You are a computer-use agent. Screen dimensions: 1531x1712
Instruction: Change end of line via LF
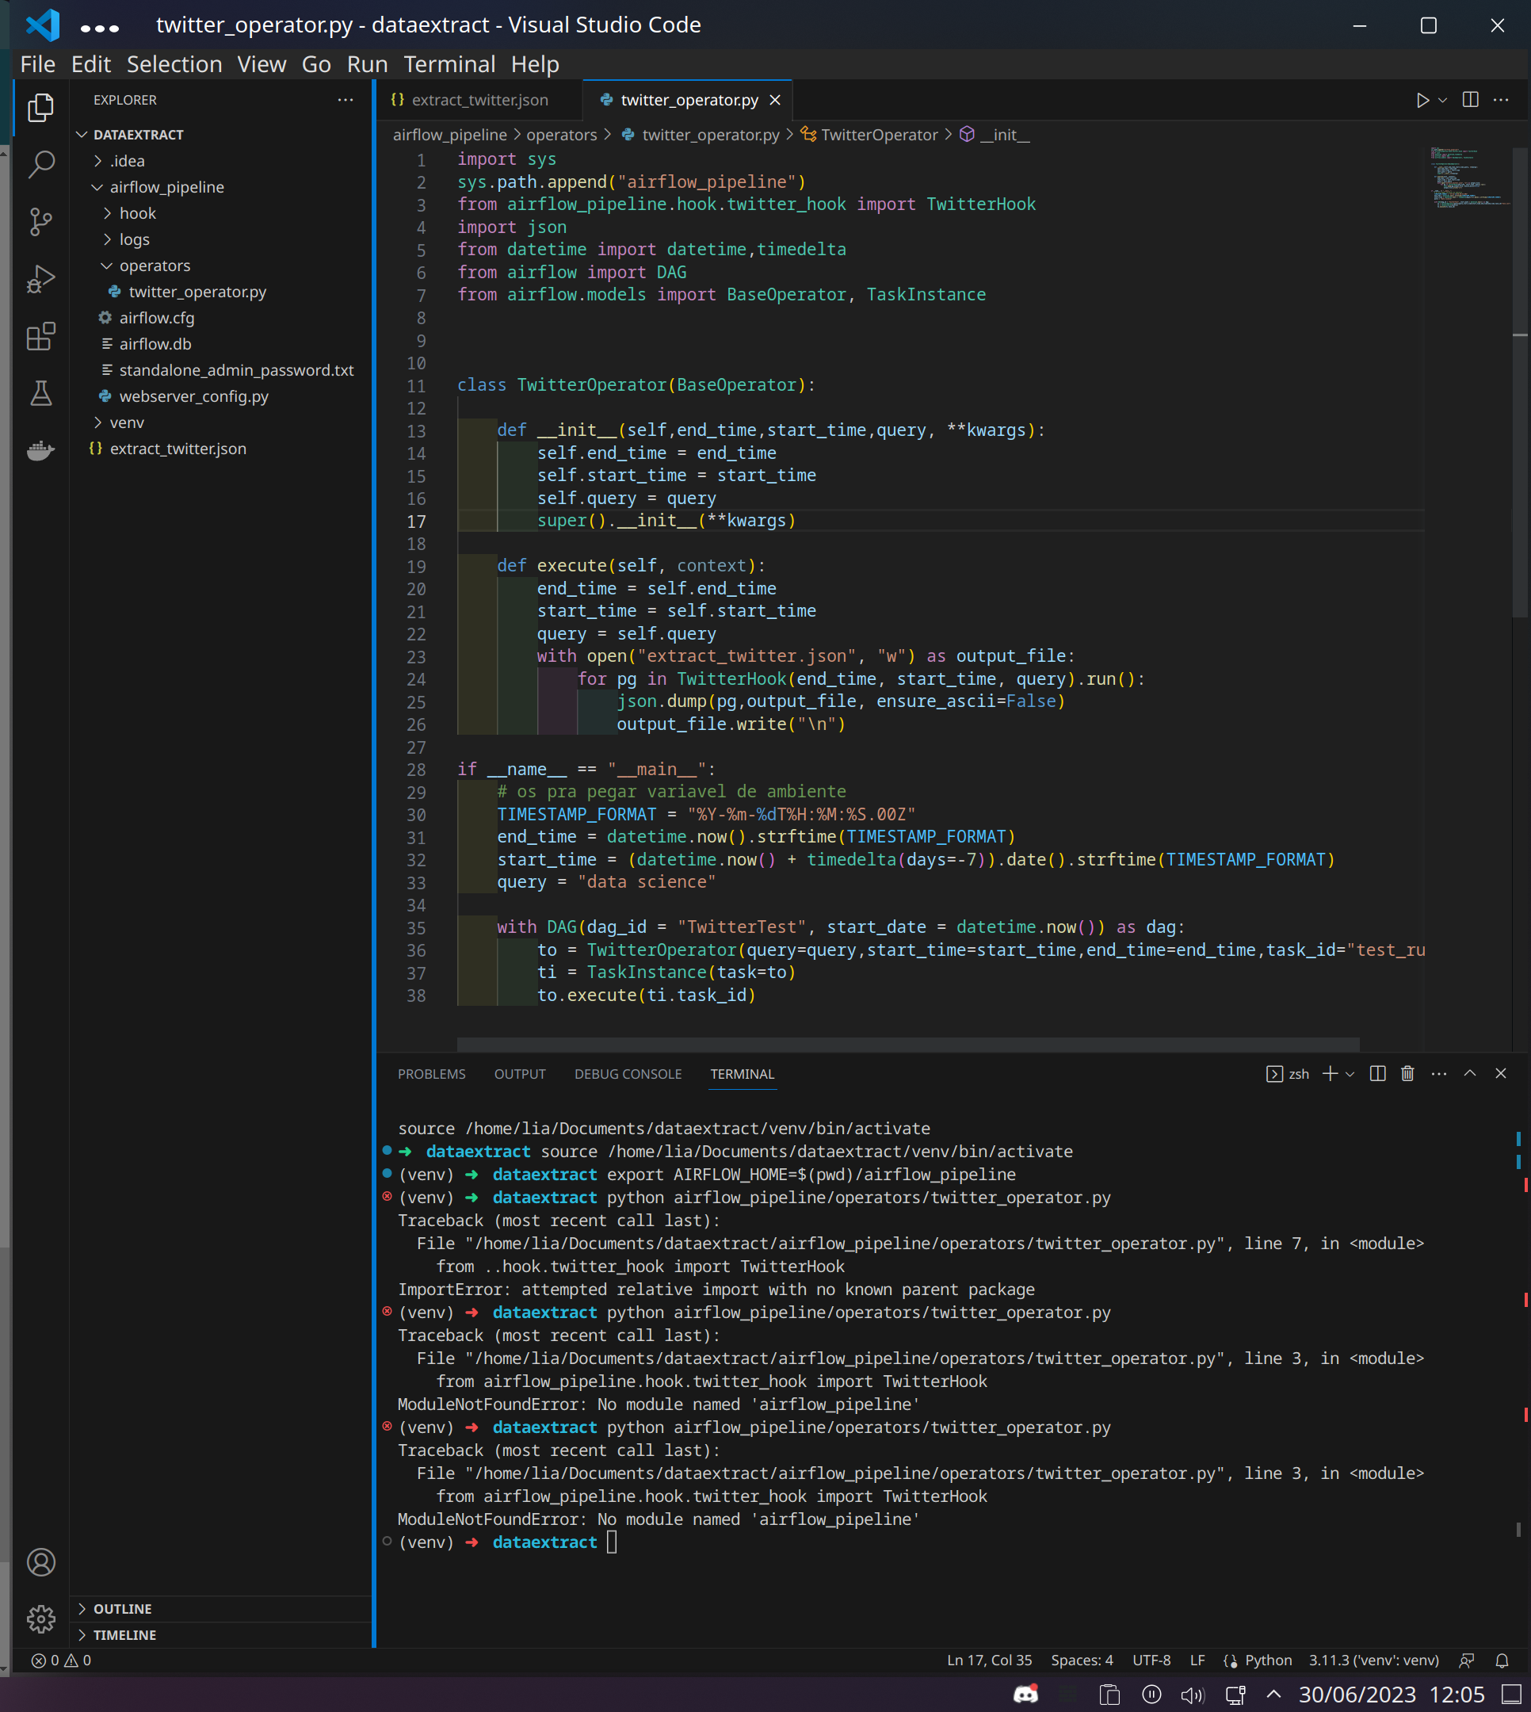1197,1660
